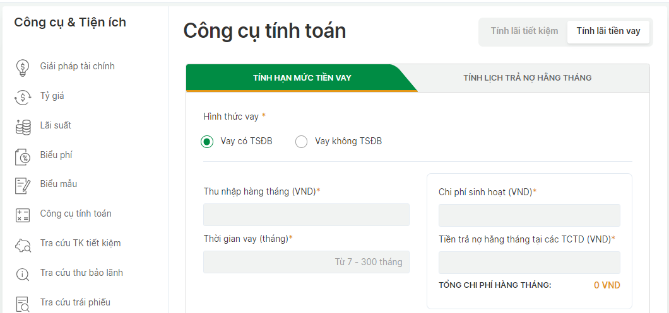Click the info icon for Tra cứu thư bảo lãnh
The height and width of the screenshot is (313, 669).
pyautogui.click(x=23, y=273)
